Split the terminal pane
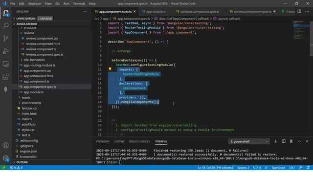This screenshot has width=313, height=176. 284,141
